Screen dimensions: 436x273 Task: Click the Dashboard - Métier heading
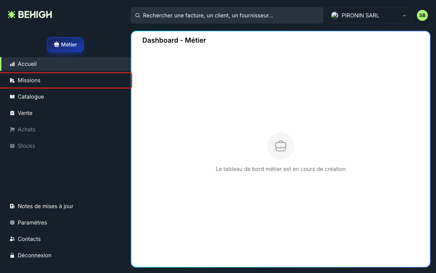pos(174,40)
